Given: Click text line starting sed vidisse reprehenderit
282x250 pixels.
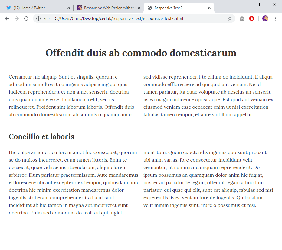Looking at the screenshot, I should pyautogui.click(x=208, y=77).
